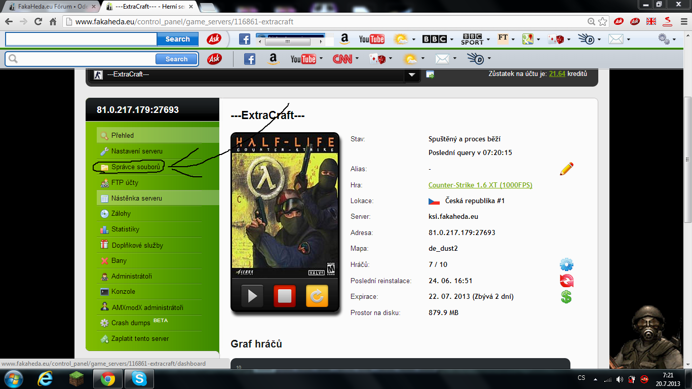The width and height of the screenshot is (692, 389).
Task: Go back with the browser back arrow
Action: tap(9, 22)
